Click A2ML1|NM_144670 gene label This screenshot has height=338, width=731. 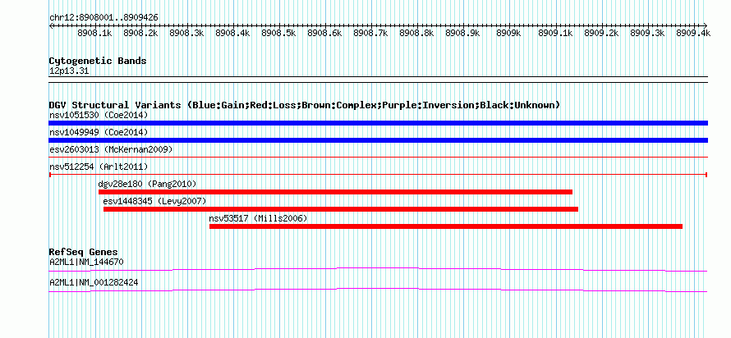pyautogui.click(x=86, y=262)
